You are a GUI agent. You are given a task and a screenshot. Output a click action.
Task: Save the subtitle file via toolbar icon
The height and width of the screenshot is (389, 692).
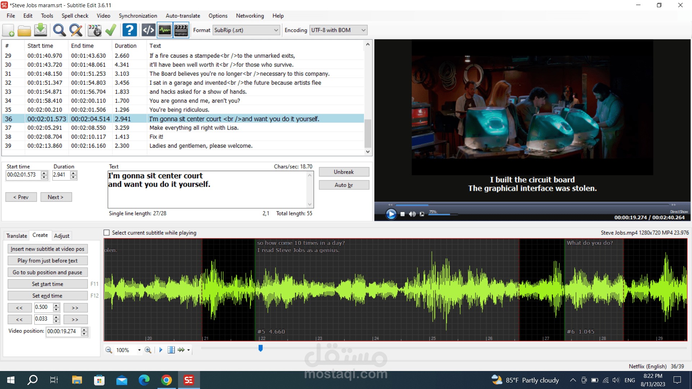coord(40,30)
